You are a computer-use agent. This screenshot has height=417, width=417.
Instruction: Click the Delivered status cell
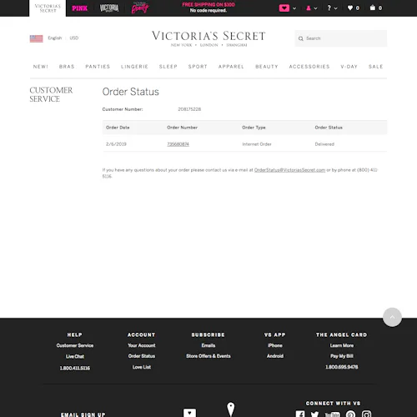324,144
